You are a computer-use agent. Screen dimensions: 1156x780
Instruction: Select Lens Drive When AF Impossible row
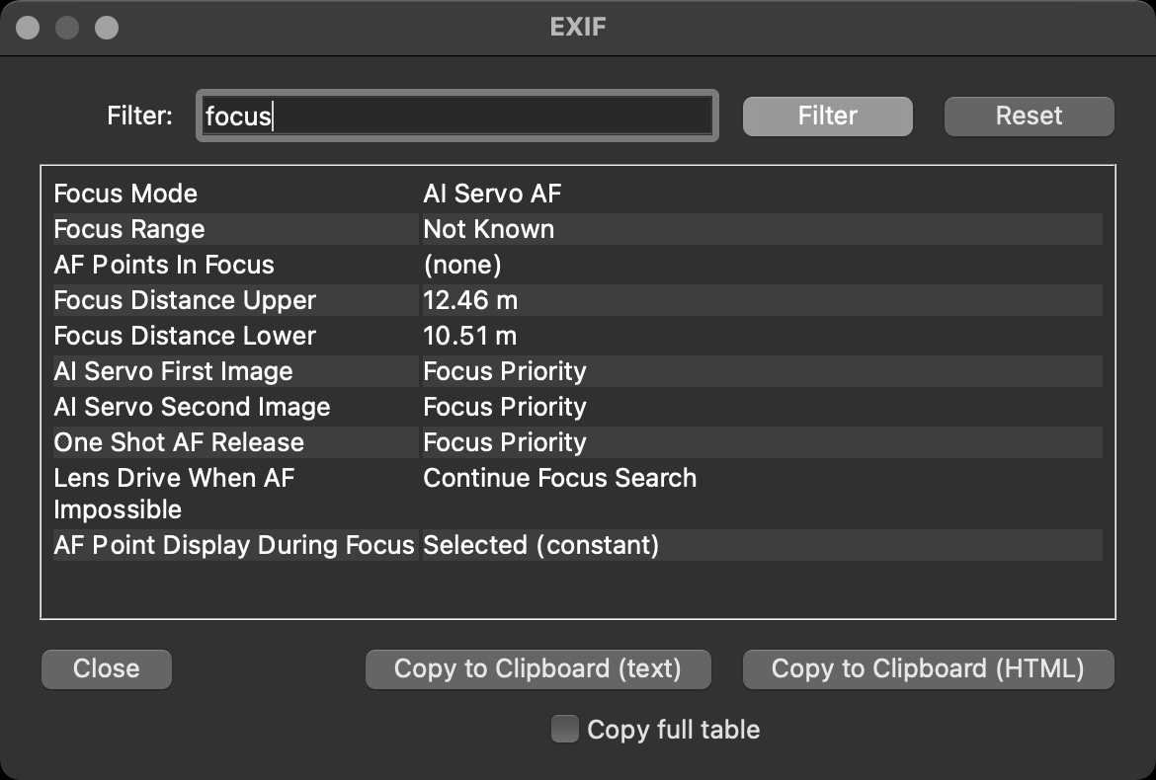pos(174,493)
